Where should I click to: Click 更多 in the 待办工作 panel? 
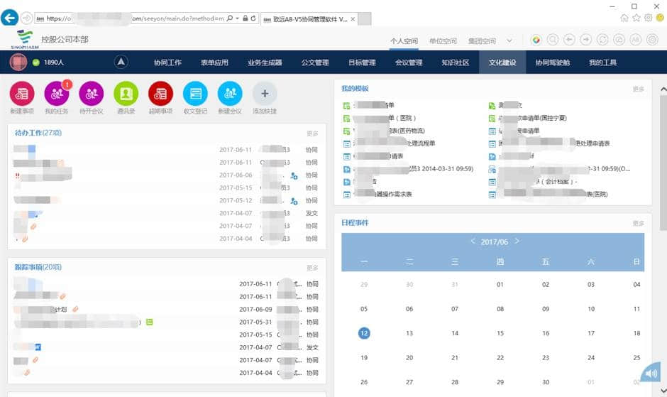tap(312, 134)
